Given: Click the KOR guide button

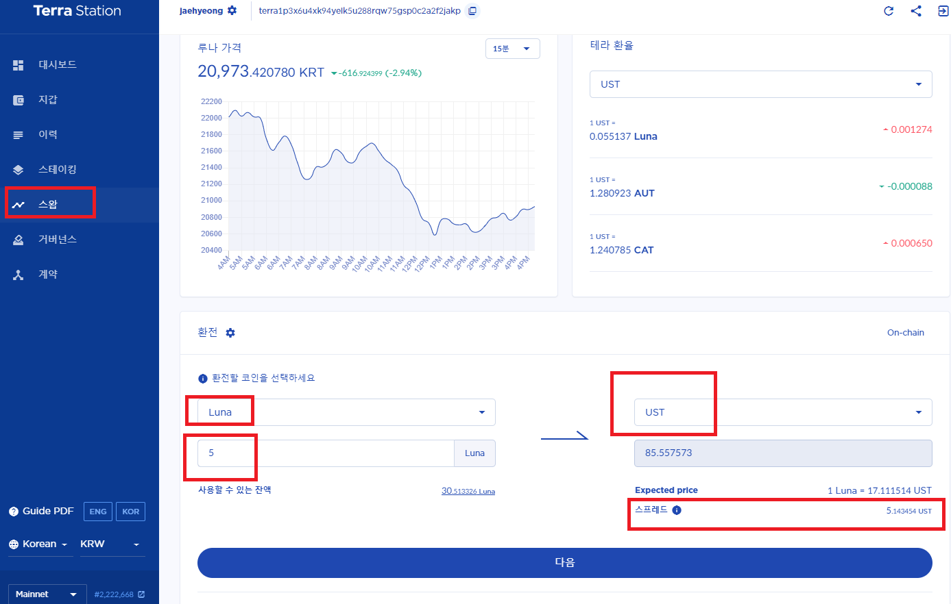Looking at the screenshot, I should coord(131,512).
